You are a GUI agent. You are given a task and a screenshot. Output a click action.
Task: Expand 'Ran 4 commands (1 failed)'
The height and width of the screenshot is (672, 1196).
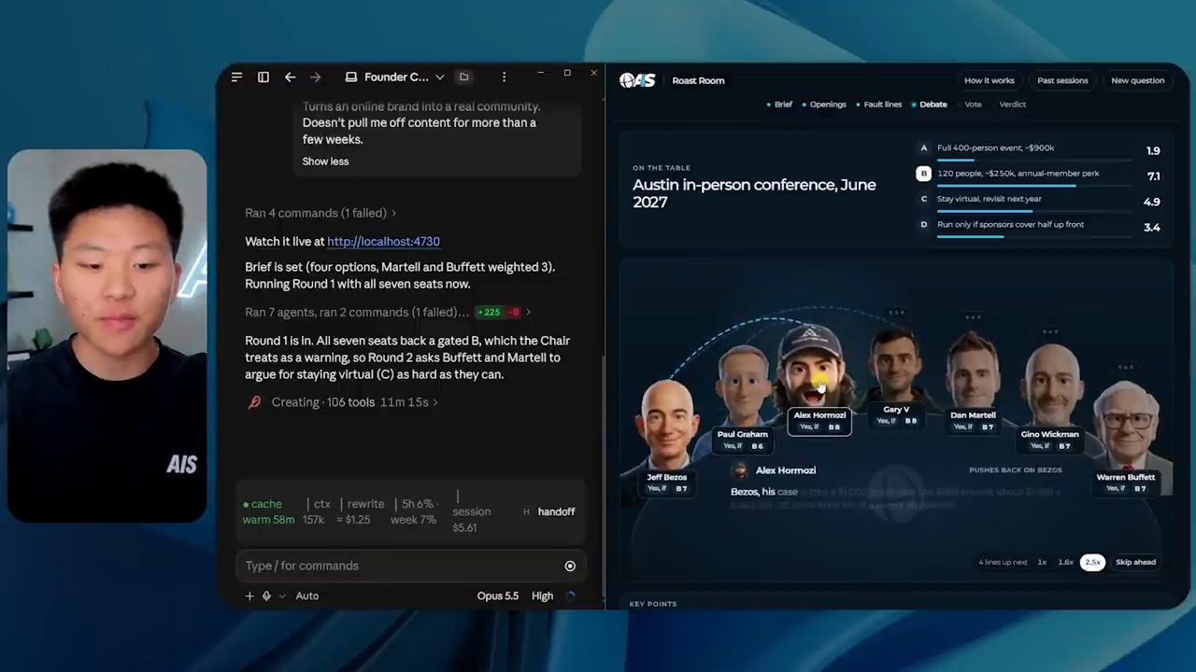click(x=320, y=213)
